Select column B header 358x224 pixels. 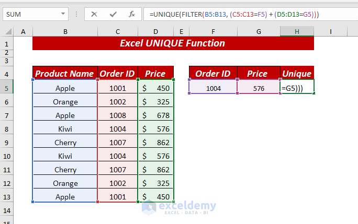[x=65, y=31]
